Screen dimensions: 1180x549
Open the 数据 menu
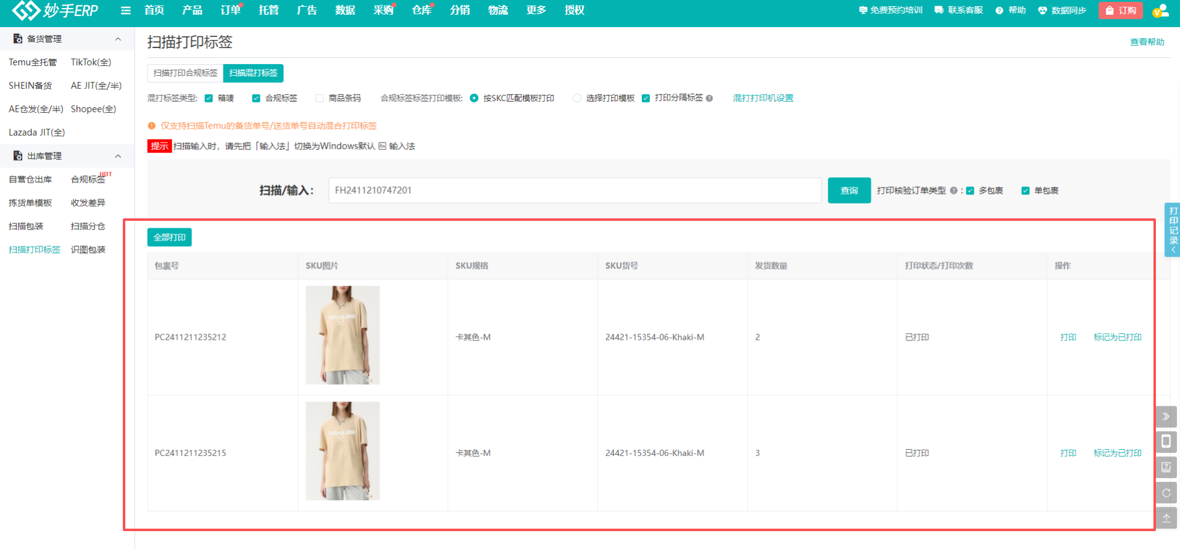345,10
